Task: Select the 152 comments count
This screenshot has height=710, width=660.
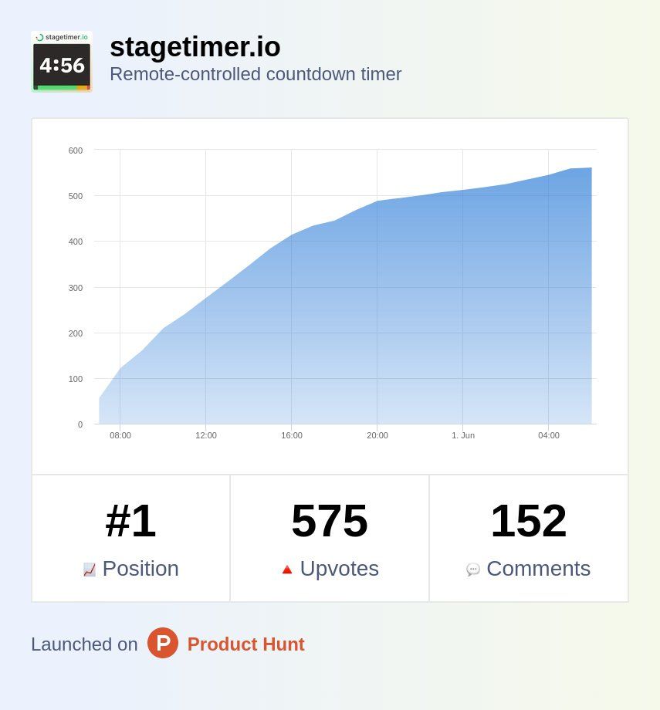Action: 528,521
